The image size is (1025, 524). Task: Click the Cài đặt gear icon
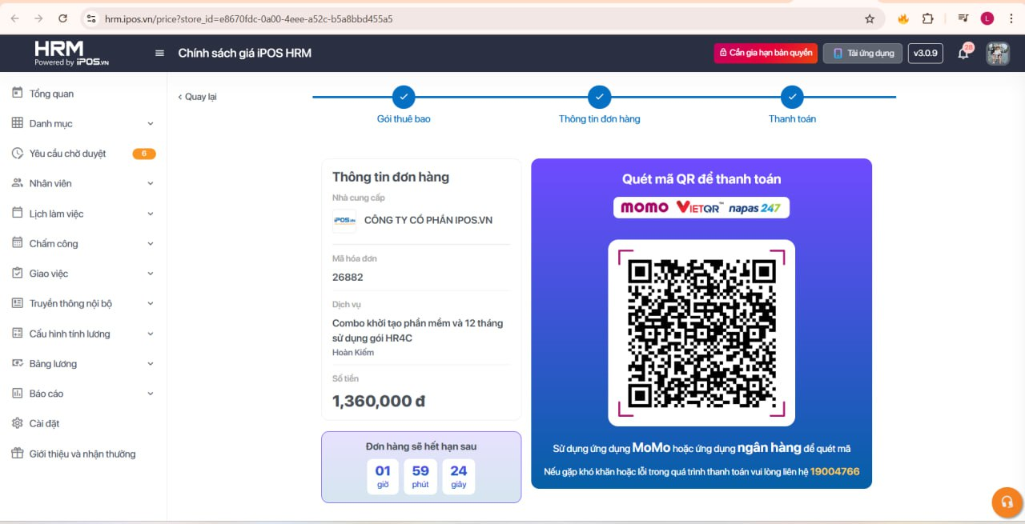[x=18, y=423]
